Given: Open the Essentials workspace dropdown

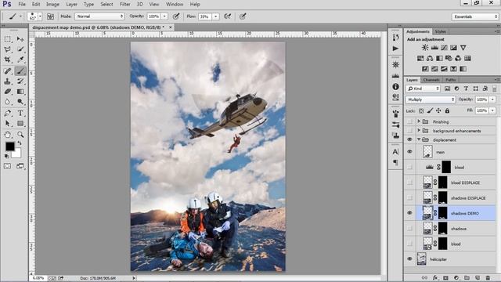Looking at the screenshot, I should click(x=475, y=16).
